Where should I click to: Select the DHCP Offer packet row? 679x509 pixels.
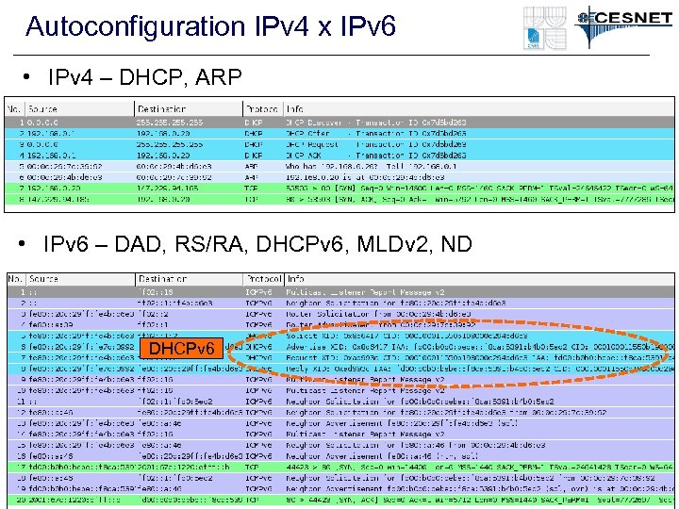[x=339, y=133]
